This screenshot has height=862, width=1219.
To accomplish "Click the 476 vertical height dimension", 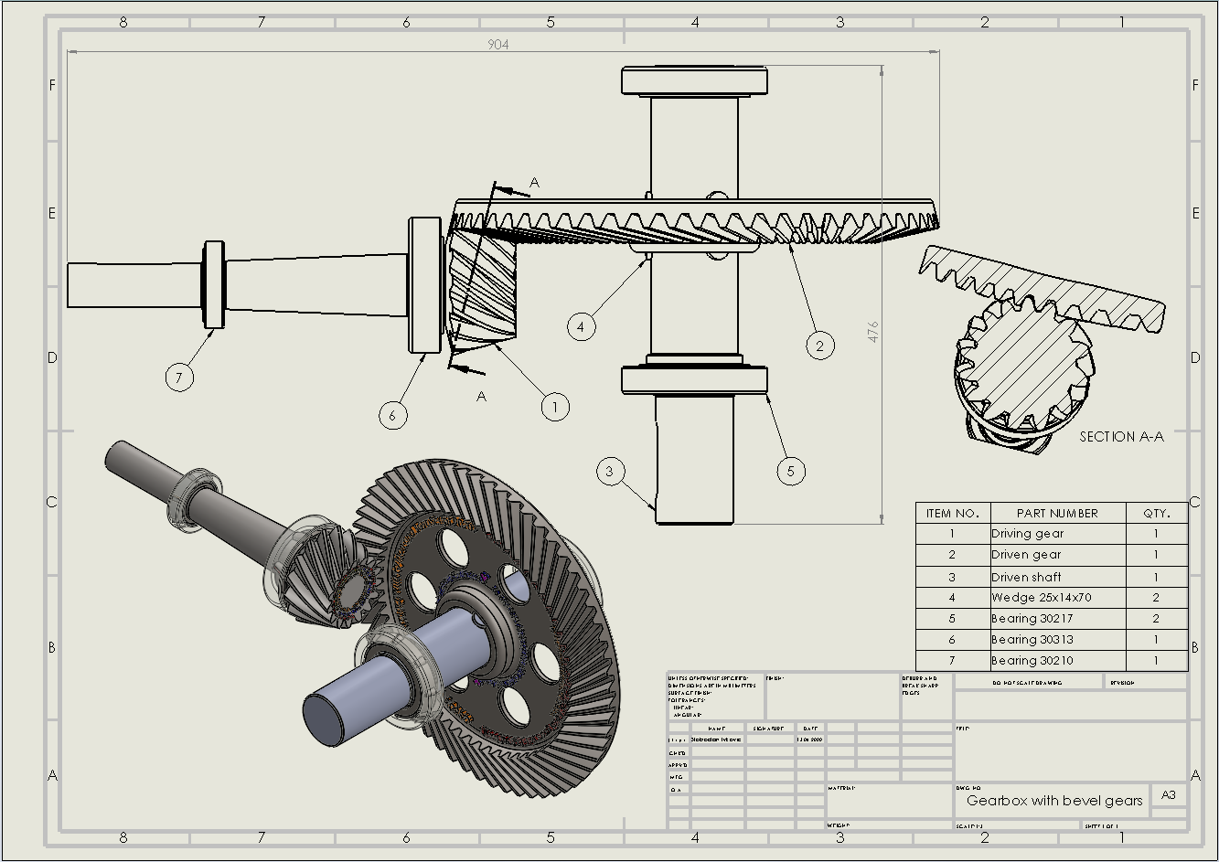I will (873, 331).
